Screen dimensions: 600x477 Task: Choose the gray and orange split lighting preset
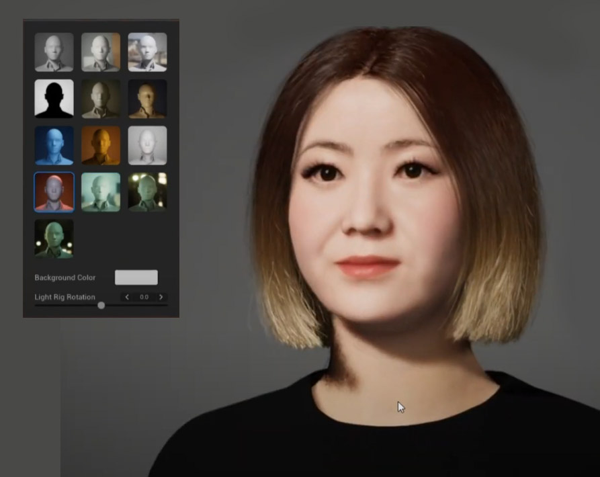(101, 52)
